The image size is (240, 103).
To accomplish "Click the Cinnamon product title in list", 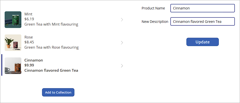I will click(x=33, y=60).
